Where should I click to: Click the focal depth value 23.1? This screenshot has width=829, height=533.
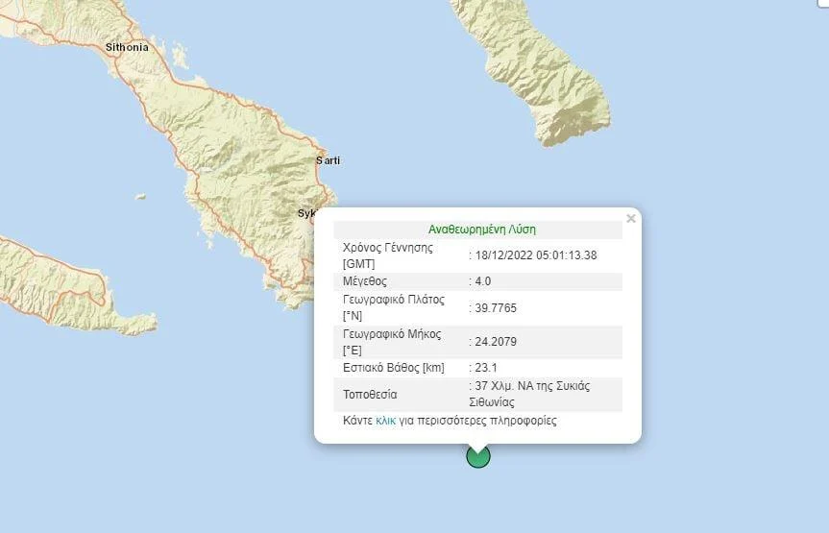(482, 368)
